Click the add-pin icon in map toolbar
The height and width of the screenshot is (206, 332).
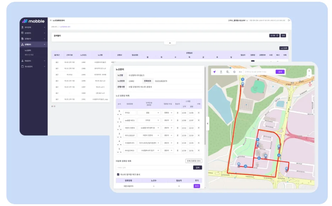tap(228, 72)
